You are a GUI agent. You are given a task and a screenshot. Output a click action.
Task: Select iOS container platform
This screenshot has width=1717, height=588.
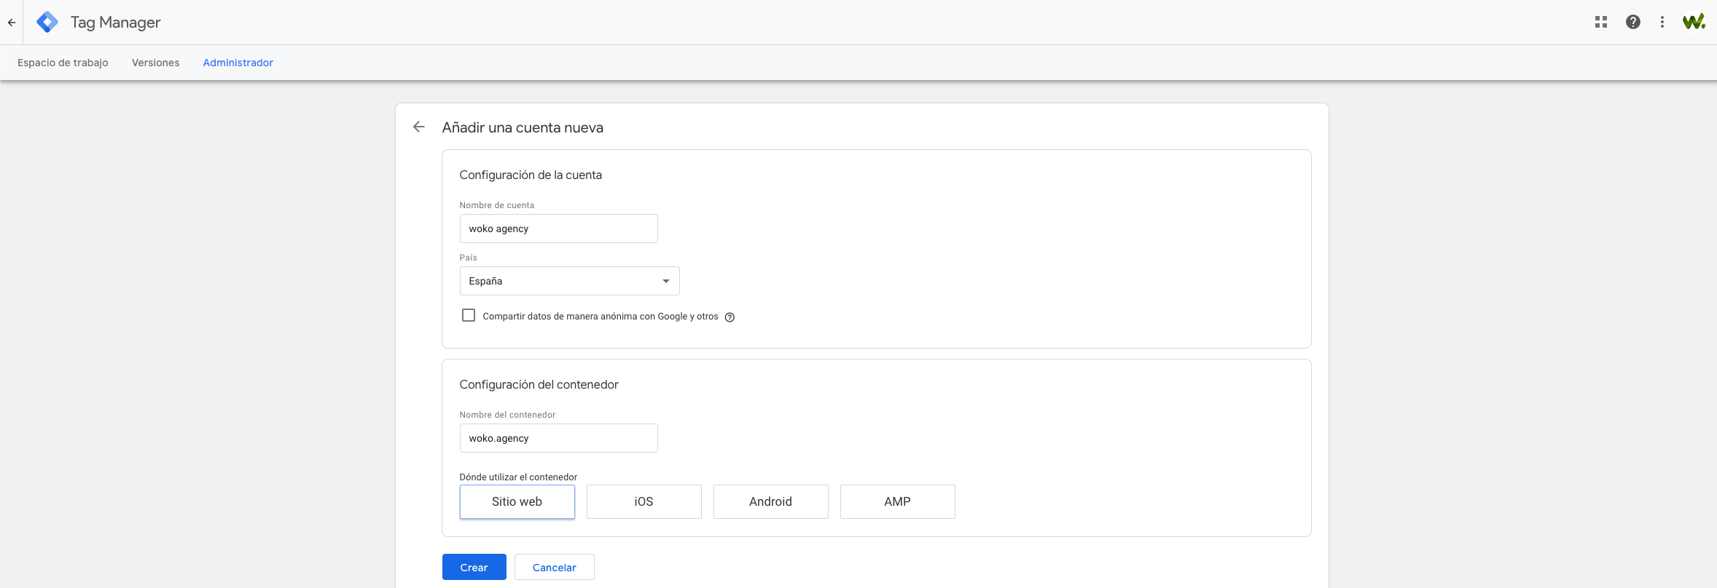click(644, 501)
